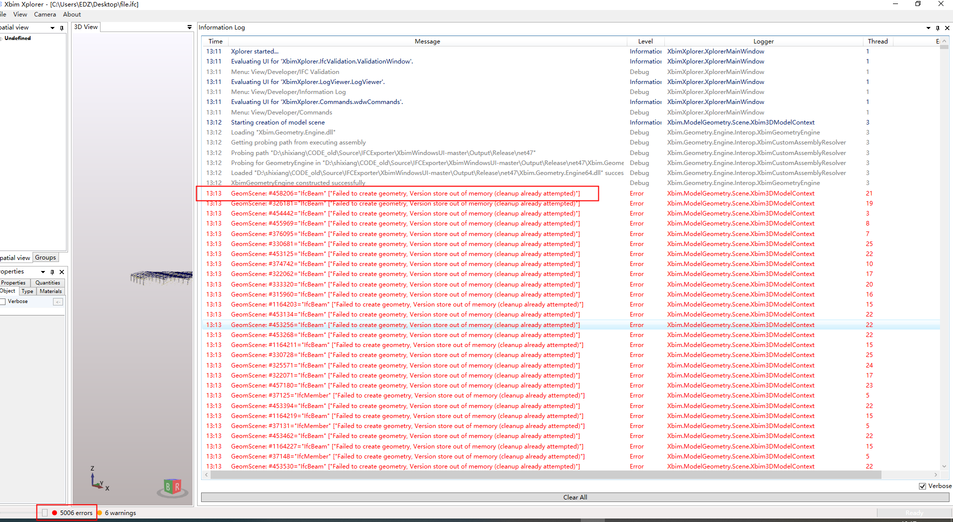Screen dimensions: 953x522
Task: Open the Camera menu
Action: click(x=45, y=14)
